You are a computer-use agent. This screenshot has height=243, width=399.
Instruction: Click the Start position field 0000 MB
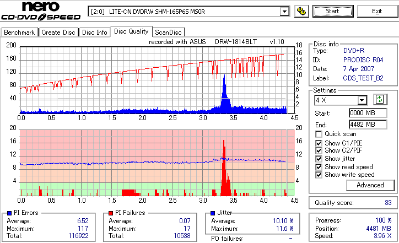(x=368, y=113)
